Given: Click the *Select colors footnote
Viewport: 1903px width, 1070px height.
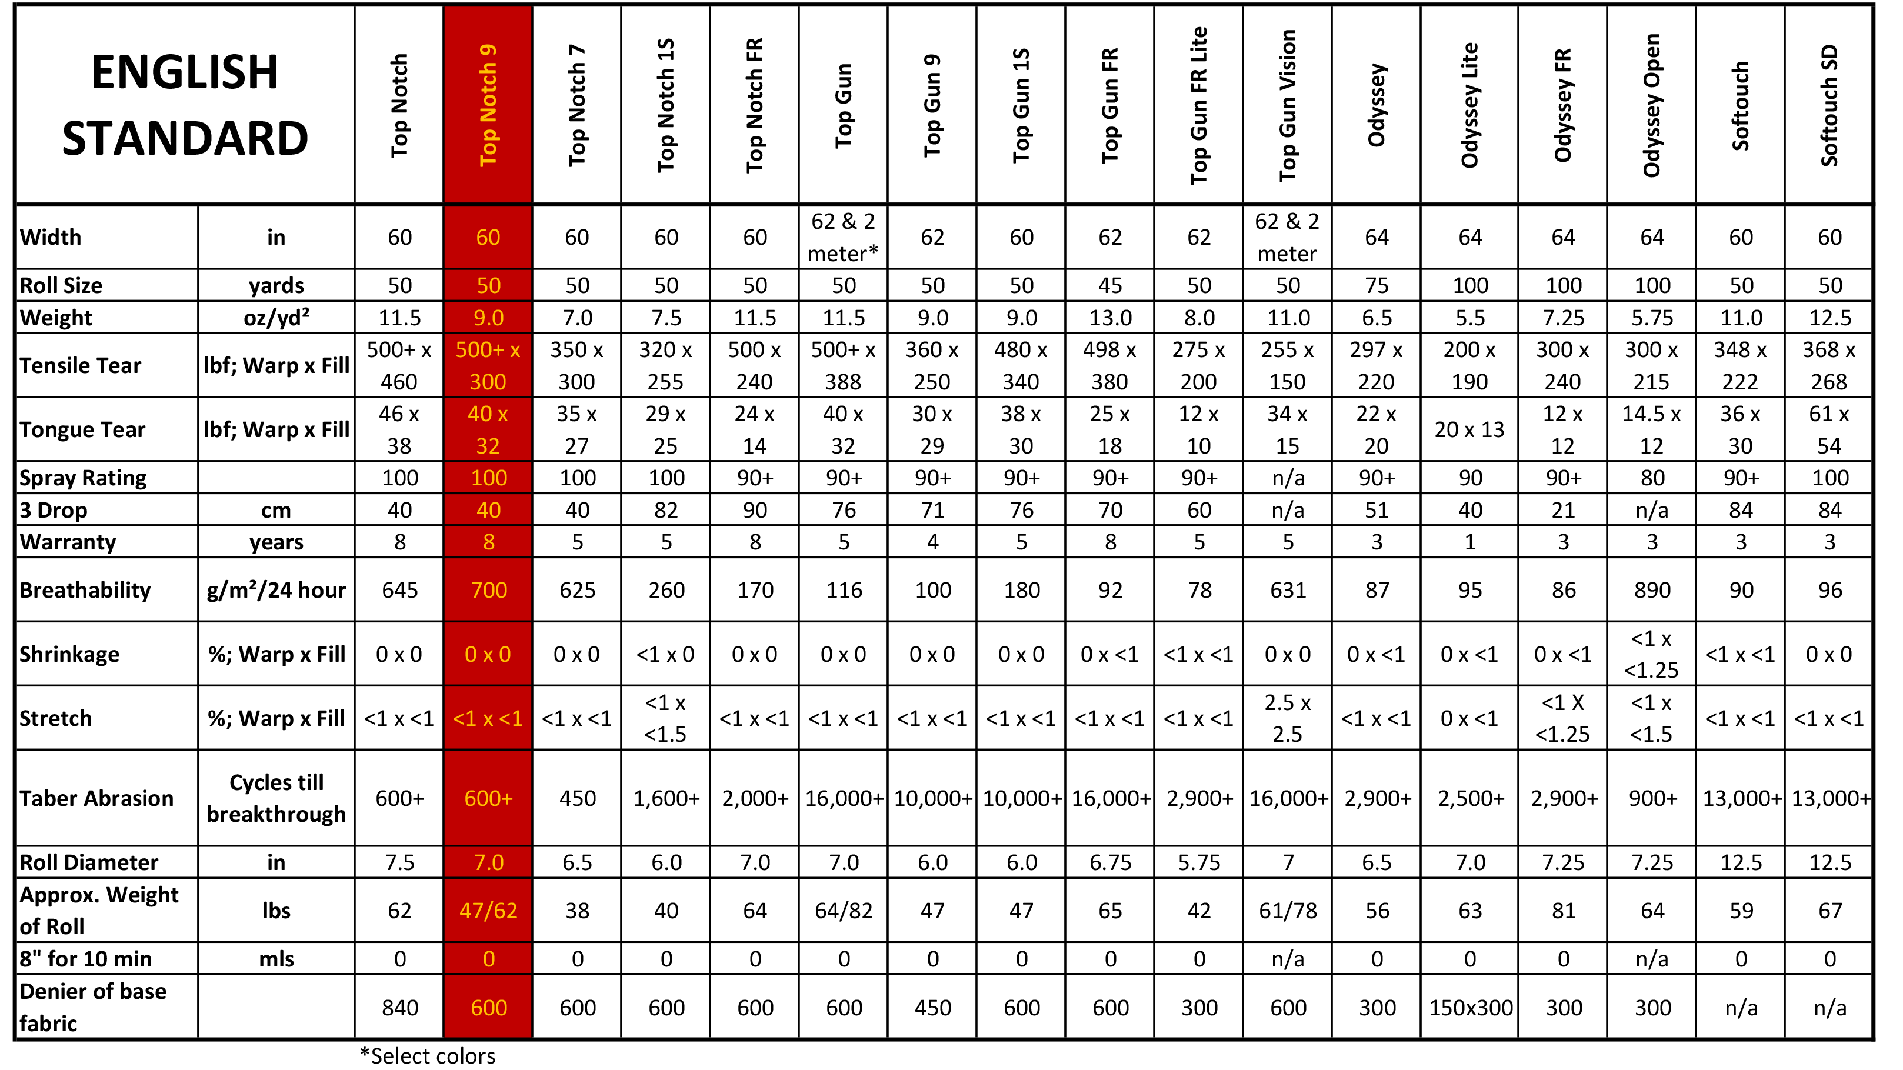Looking at the screenshot, I should 427,1056.
